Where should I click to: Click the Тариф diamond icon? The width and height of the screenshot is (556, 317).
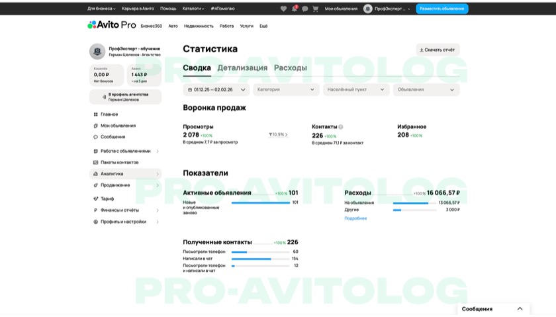pos(95,199)
